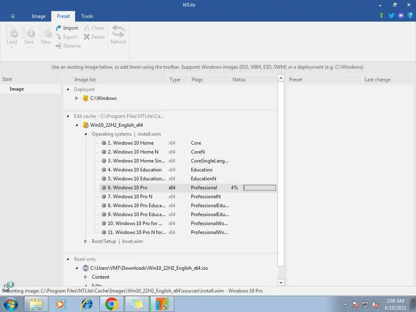The width and height of the screenshot is (416, 312).
Task: Sort by Flags column header
Action: point(209,80)
